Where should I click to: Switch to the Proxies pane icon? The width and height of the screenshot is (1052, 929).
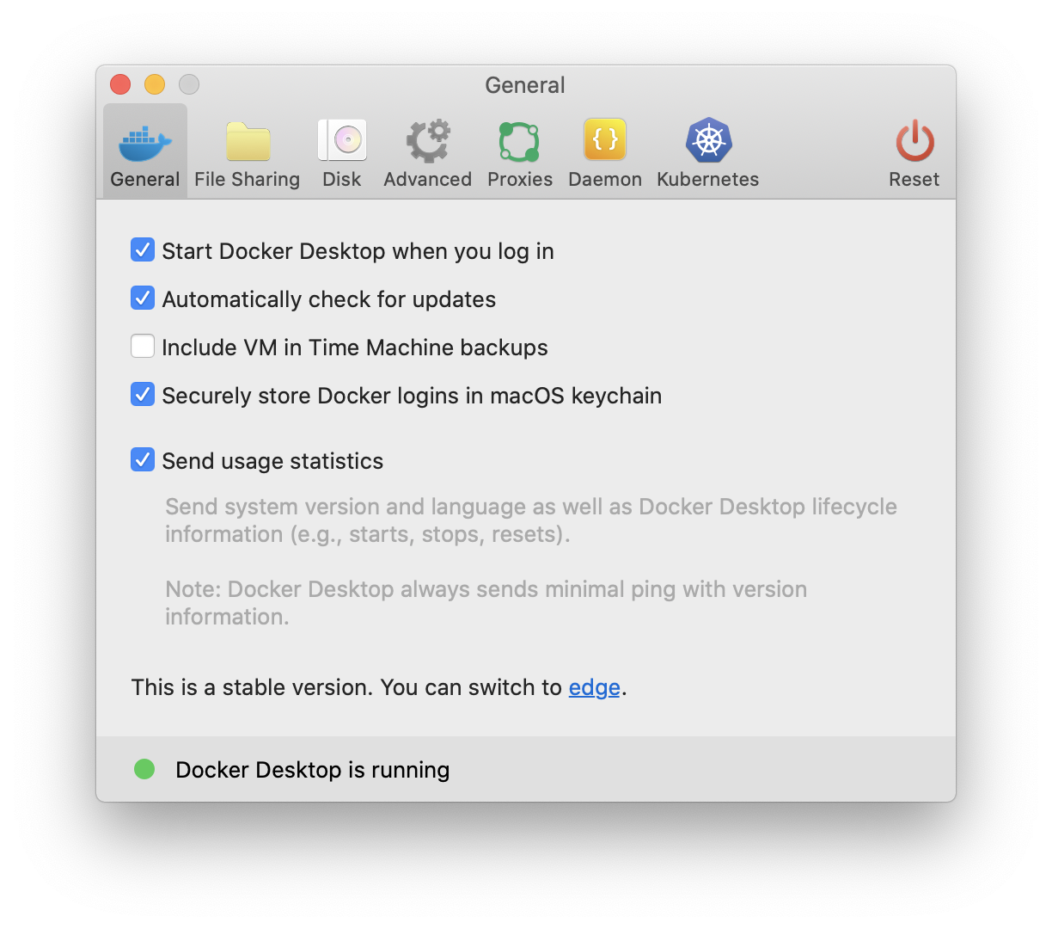coord(519,141)
